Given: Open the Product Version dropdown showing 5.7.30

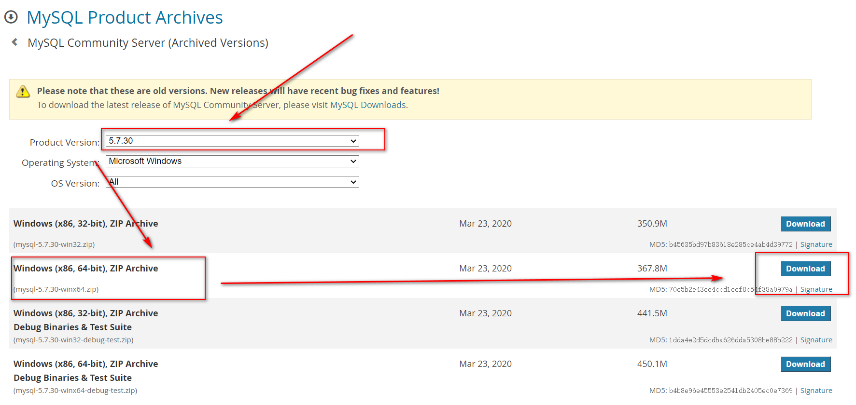Looking at the screenshot, I should point(232,141).
